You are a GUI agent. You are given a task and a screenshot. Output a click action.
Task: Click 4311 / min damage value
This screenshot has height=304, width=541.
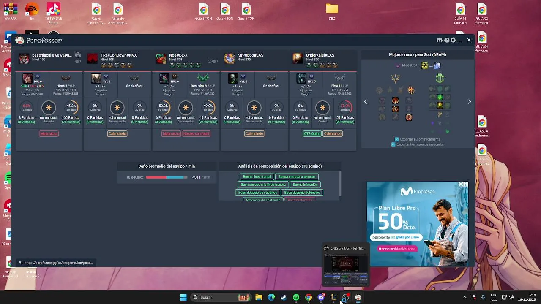(x=201, y=177)
